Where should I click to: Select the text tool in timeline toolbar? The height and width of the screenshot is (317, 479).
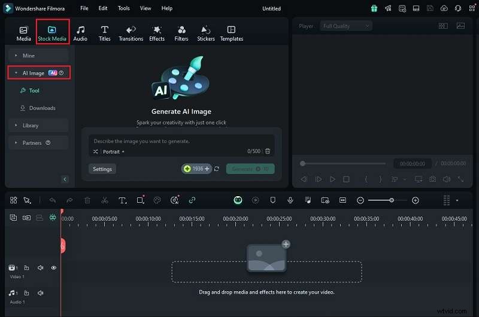pyautogui.click(x=122, y=200)
